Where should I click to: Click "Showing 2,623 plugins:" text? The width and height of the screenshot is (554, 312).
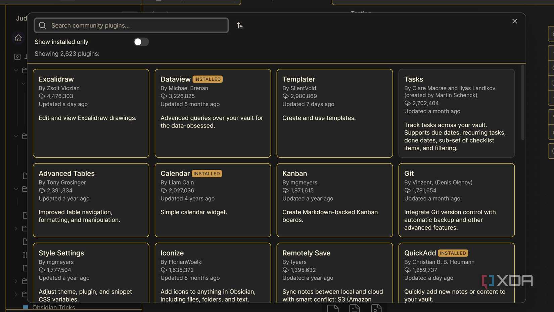[x=67, y=54]
